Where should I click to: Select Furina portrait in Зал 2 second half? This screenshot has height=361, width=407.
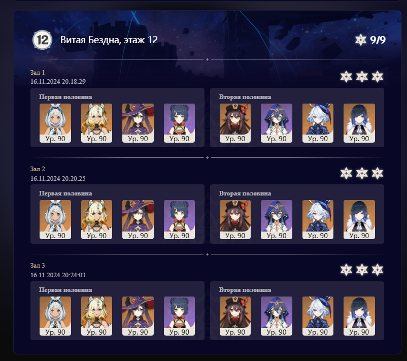[x=318, y=219]
